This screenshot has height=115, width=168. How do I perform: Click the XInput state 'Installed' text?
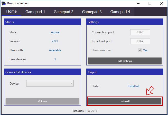tap(133, 86)
